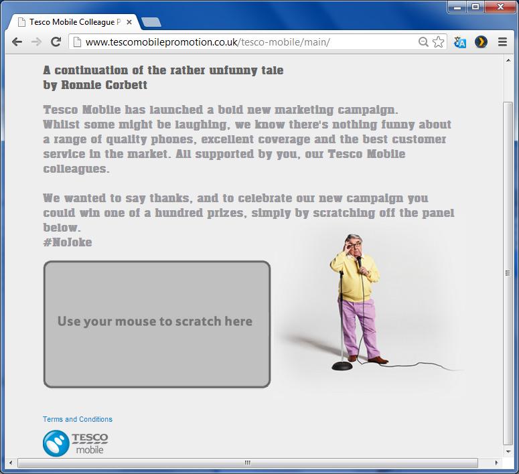Close the Tesco Mobile Colleague tab
This screenshot has width=519, height=474.
pos(129,22)
